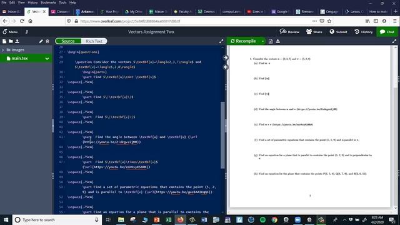This screenshot has width=400, height=225.
Task: Switch to the My Drive browser tab
Action: click(x=134, y=12)
